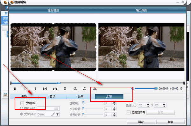The image size is (191, 126).
Task: Close the 视频编辑 dialog
Action: (x=183, y=2)
